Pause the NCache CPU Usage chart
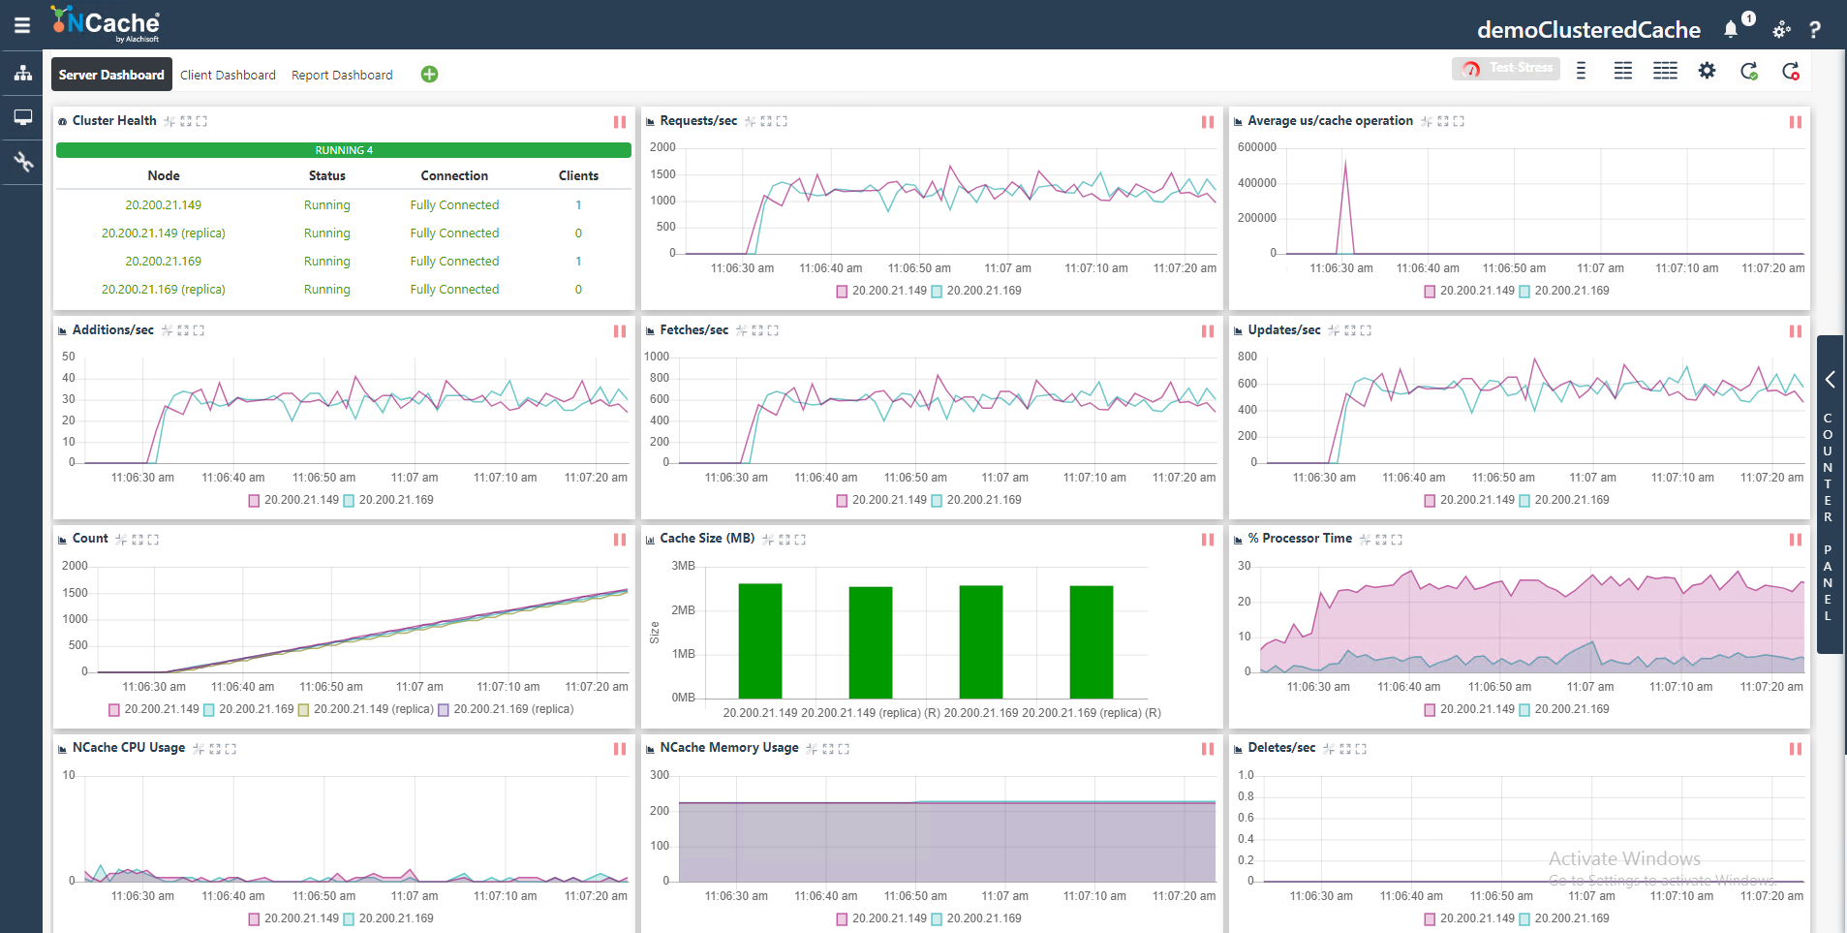Viewport: 1847px width, 933px height. (x=620, y=749)
